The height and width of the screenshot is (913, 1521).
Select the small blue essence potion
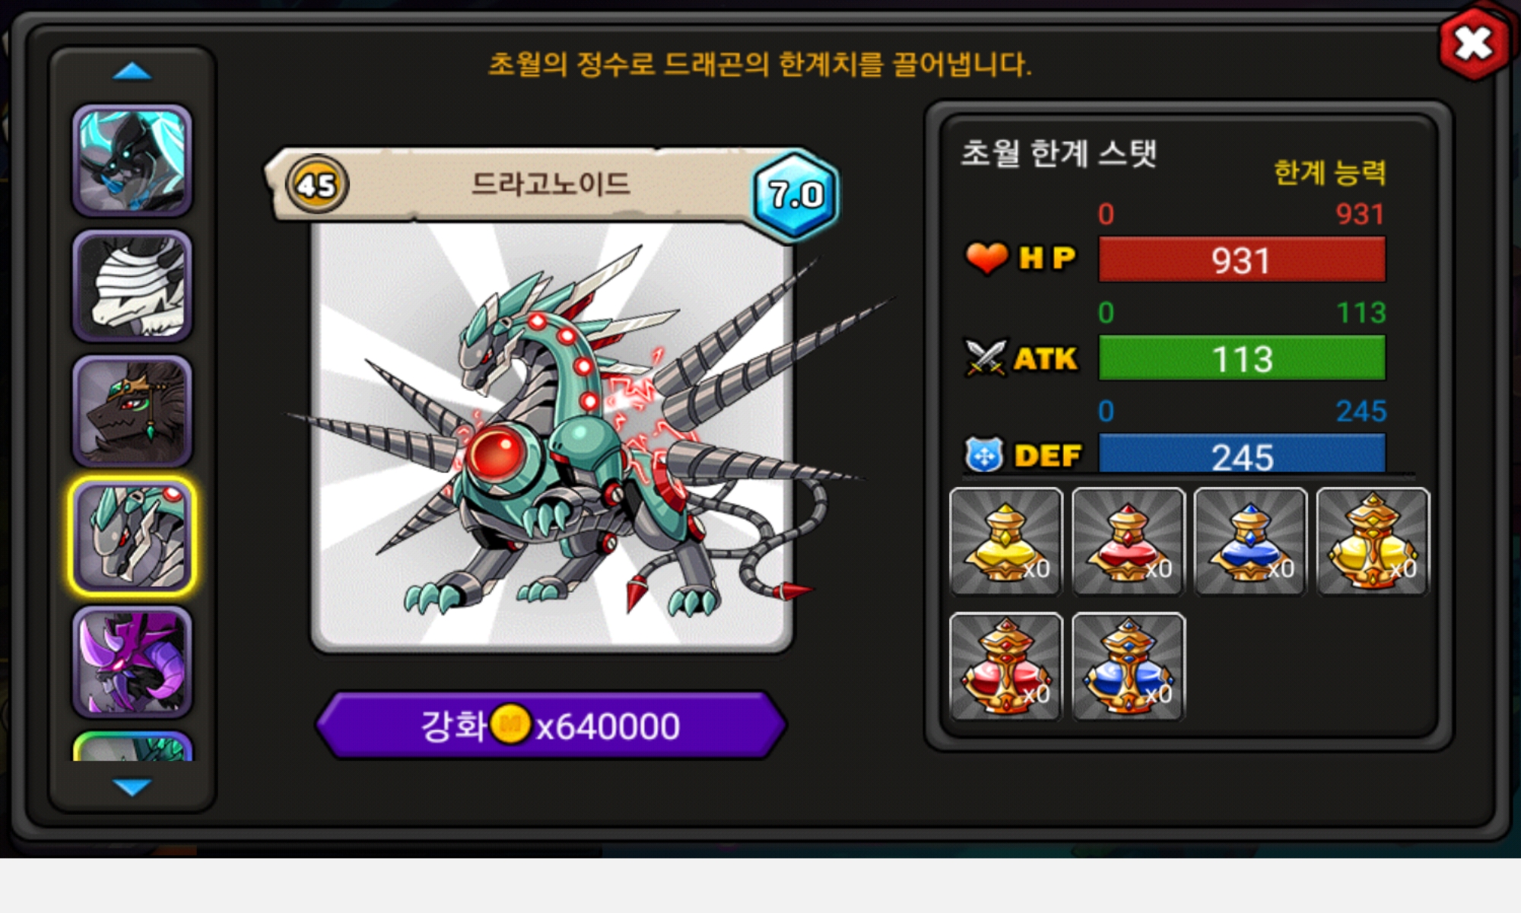1251,542
